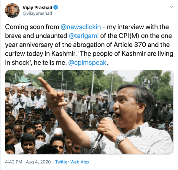
Task: Visit the @cpimspeak mention
Action: (88, 62)
